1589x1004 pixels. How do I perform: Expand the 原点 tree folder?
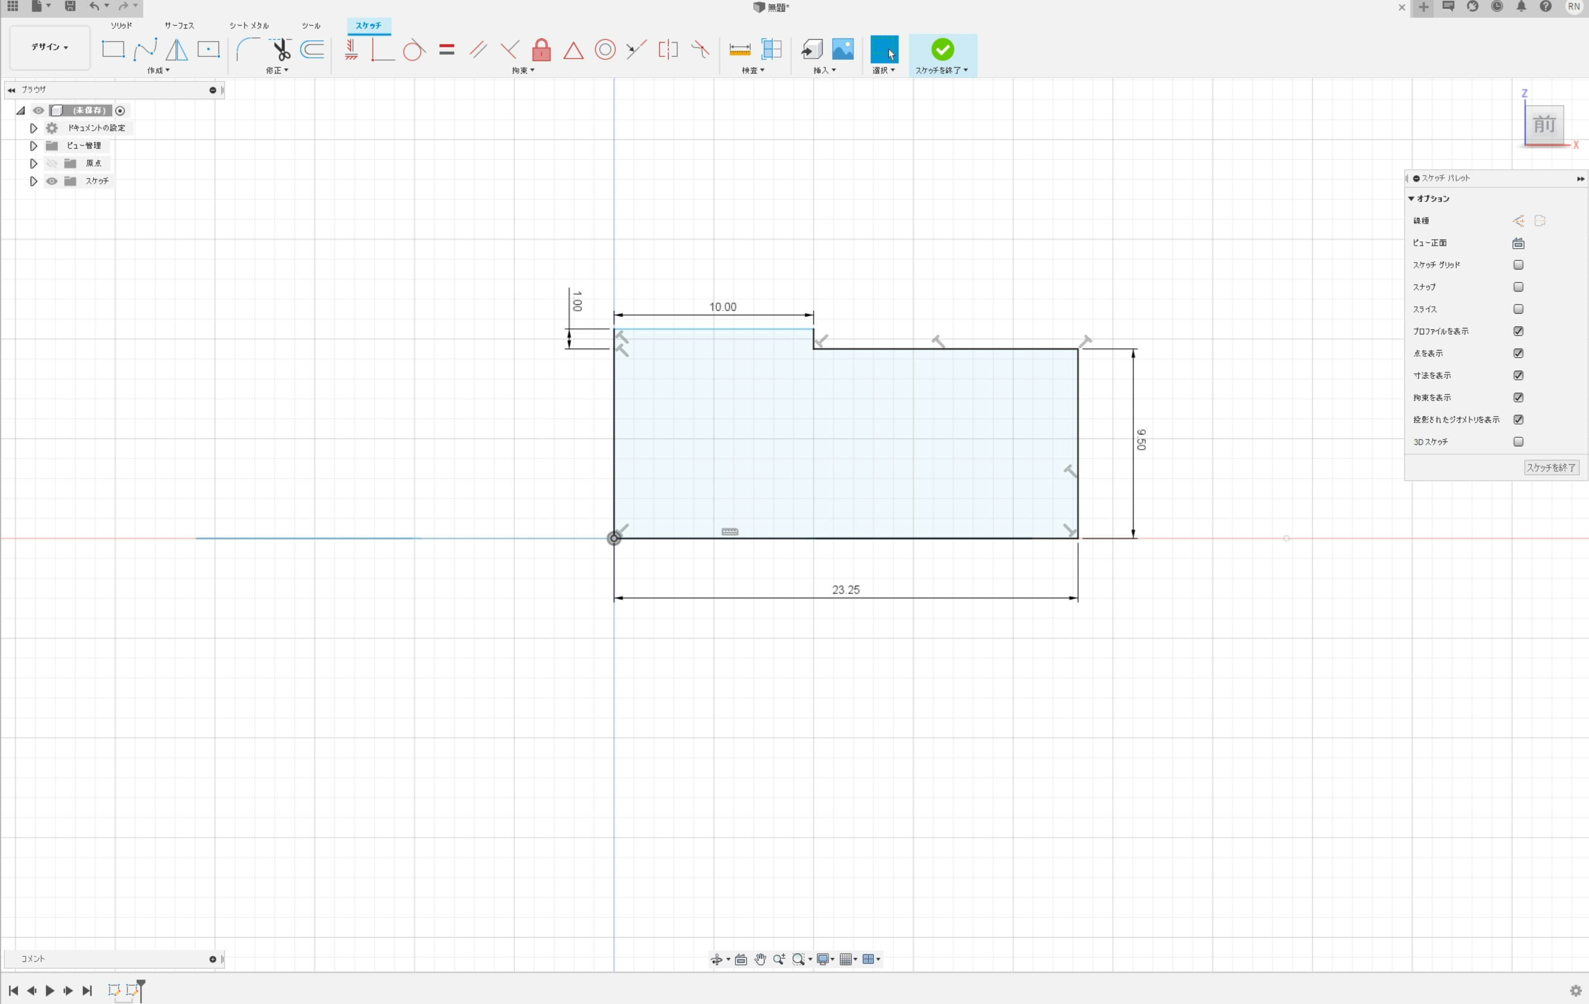tap(33, 163)
